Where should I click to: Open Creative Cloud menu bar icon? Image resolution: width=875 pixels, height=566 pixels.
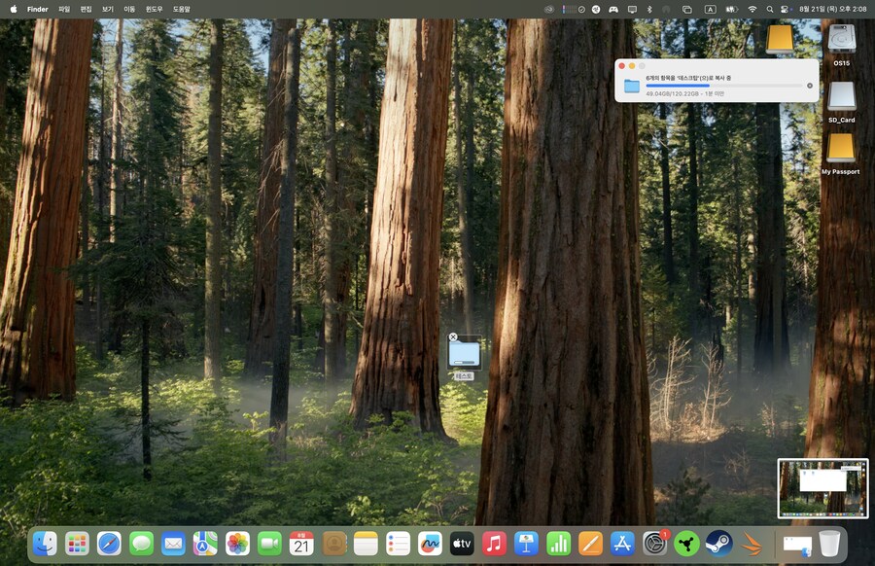coord(549,9)
